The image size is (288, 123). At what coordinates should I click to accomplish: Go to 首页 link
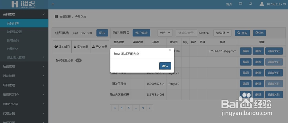click(x=229, y=4)
